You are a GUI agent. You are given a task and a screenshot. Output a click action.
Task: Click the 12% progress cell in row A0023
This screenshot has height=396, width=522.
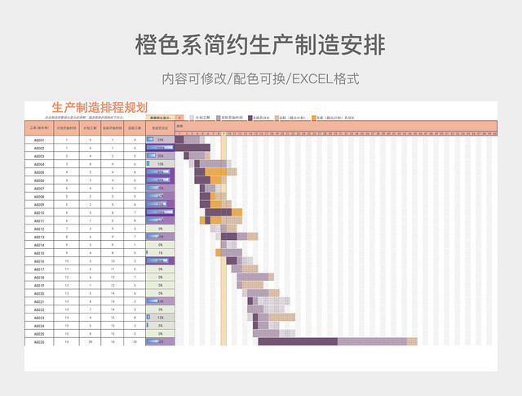point(160,318)
